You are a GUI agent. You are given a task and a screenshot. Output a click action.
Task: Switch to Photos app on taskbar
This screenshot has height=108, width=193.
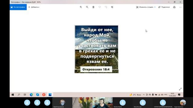(x=50, y=95)
